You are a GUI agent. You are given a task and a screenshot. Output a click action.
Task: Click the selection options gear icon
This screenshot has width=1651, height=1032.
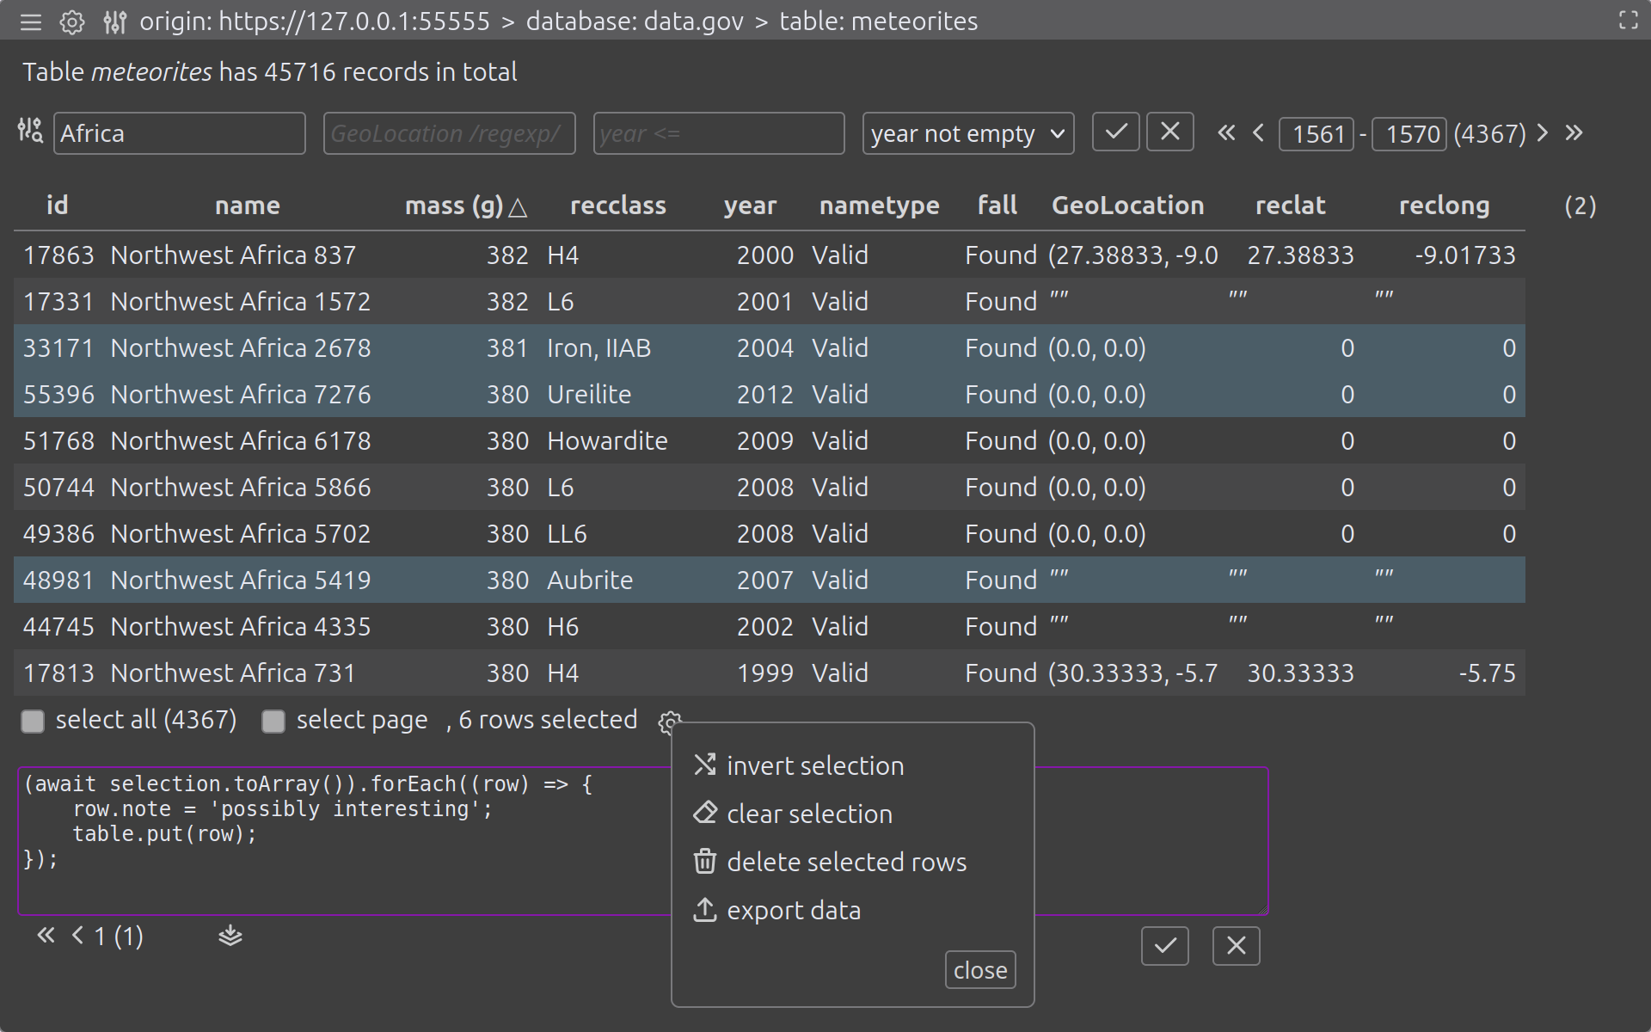point(669,721)
